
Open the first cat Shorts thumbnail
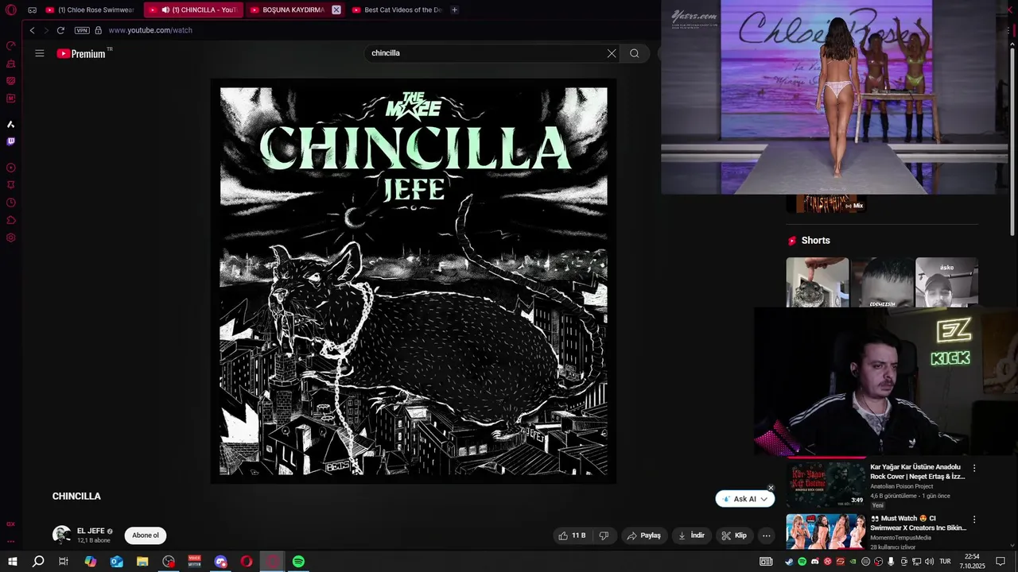click(818, 282)
